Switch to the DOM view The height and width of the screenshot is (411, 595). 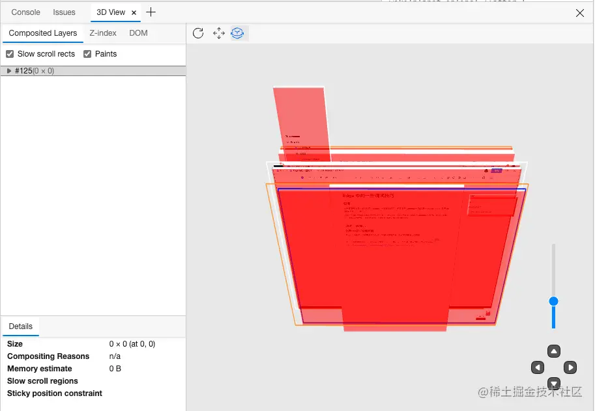click(x=138, y=33)
